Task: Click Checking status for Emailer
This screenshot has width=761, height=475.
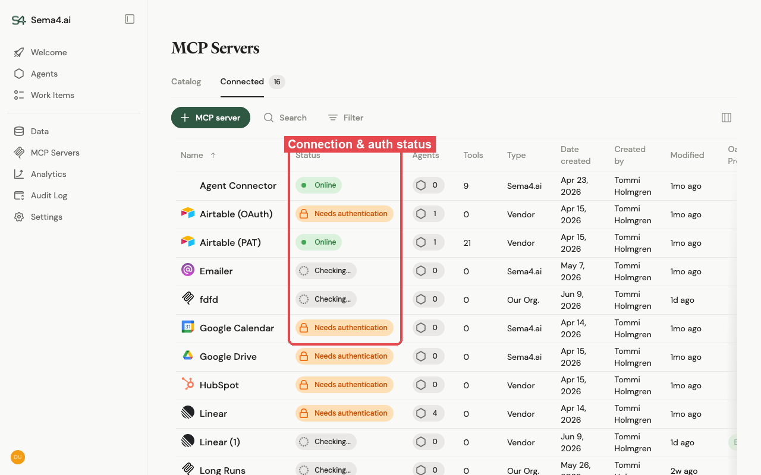Action: coord(326,271)
